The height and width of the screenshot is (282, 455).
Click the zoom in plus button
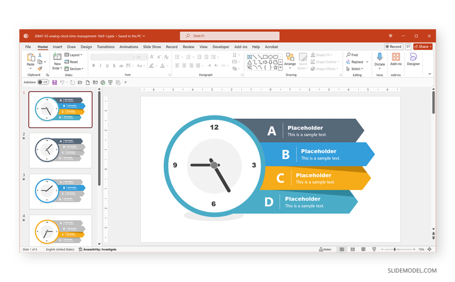point(414,250)
